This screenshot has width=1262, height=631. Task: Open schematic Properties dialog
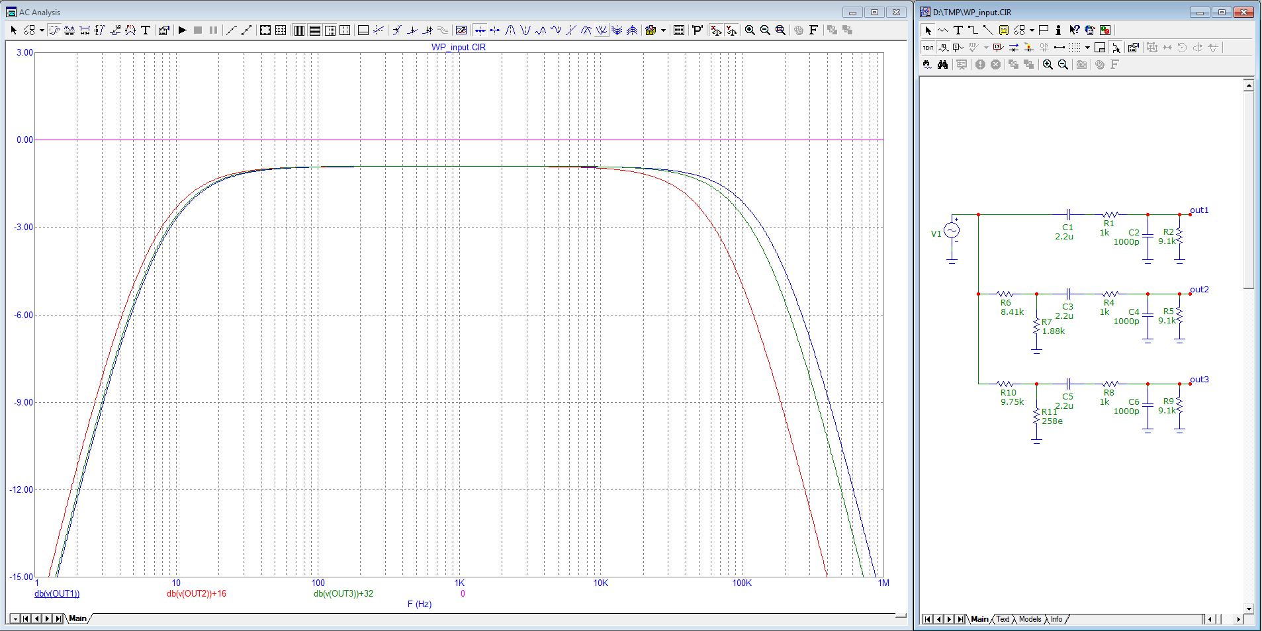[1134, 47]
